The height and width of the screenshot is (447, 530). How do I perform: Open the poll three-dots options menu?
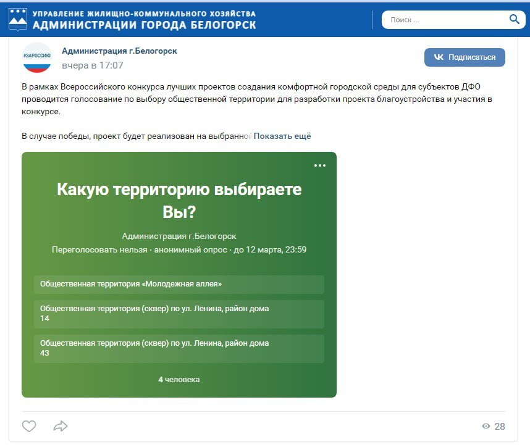[320, 165]
